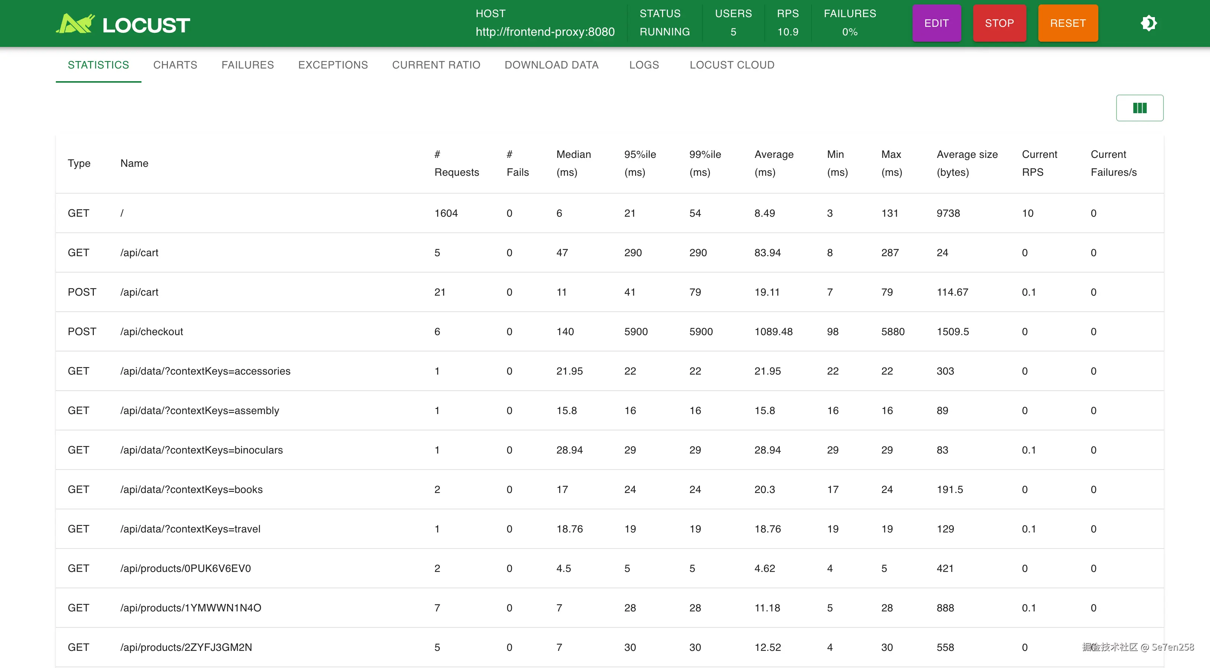Switch to the Charts tab
This screenshot has width=1210, height=668.
coord(175,65)
